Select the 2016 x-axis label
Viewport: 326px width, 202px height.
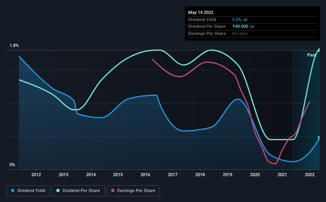[x=145, y=175]
